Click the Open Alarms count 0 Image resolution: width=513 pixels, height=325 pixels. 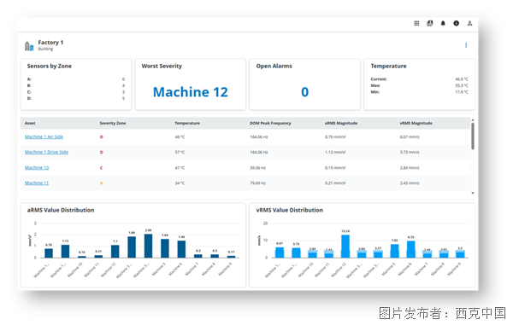(304, 92)
